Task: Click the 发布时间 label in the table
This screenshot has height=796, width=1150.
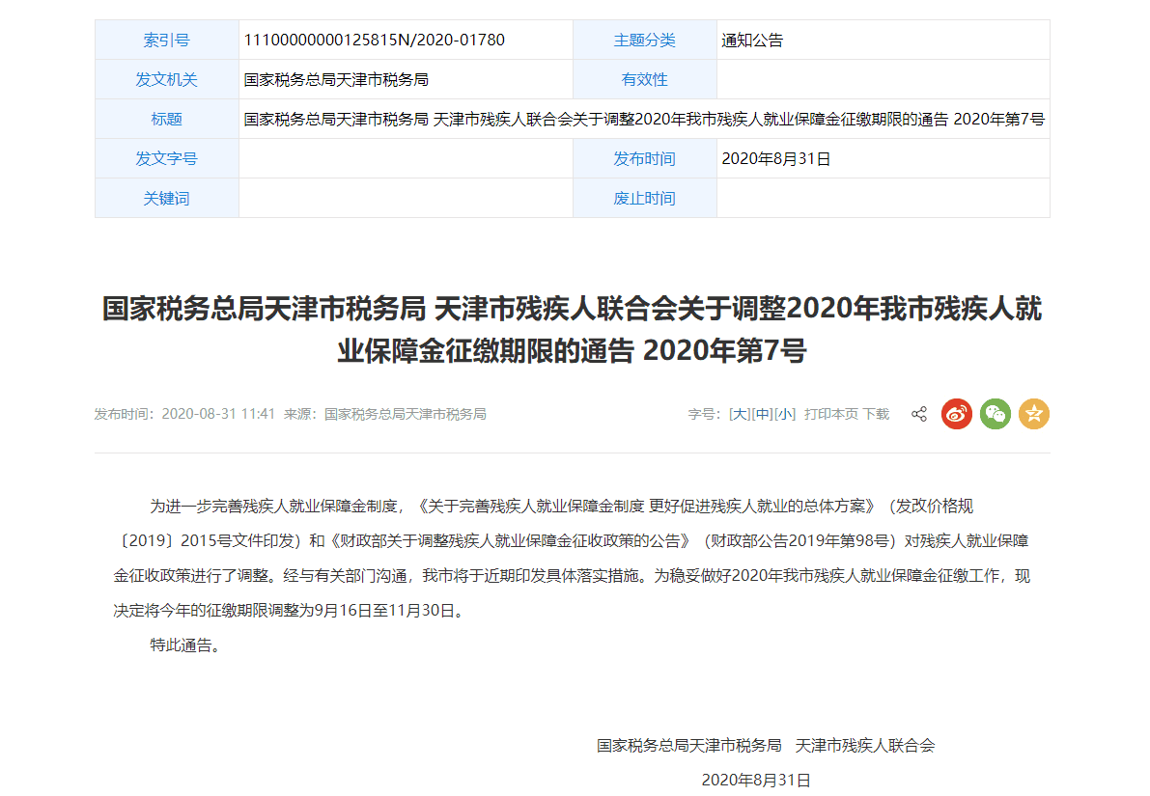Action: (x=645, y=159)
